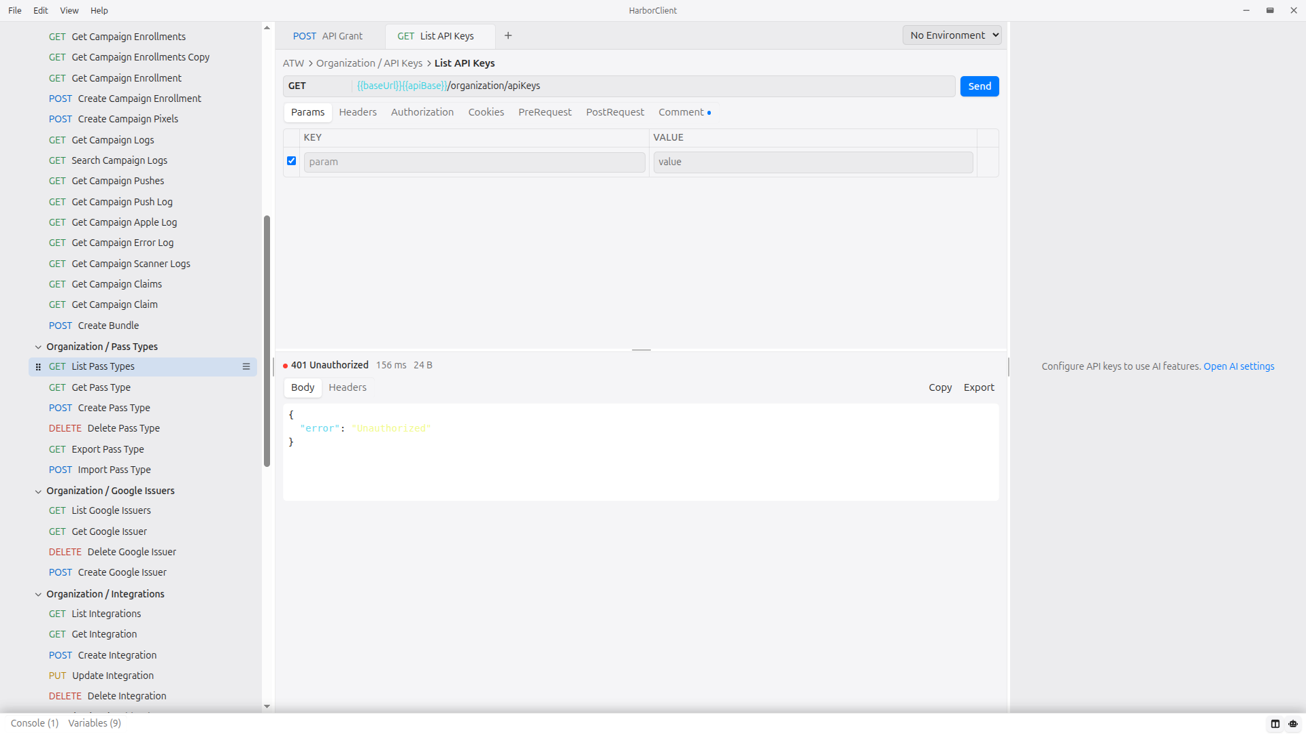Open DELETE Delete Pass Type request
1306x734 pixels.
tap(104, 428)
